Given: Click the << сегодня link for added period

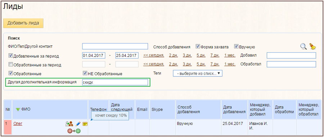Looking at the screenshot, I should pos(154,55).
